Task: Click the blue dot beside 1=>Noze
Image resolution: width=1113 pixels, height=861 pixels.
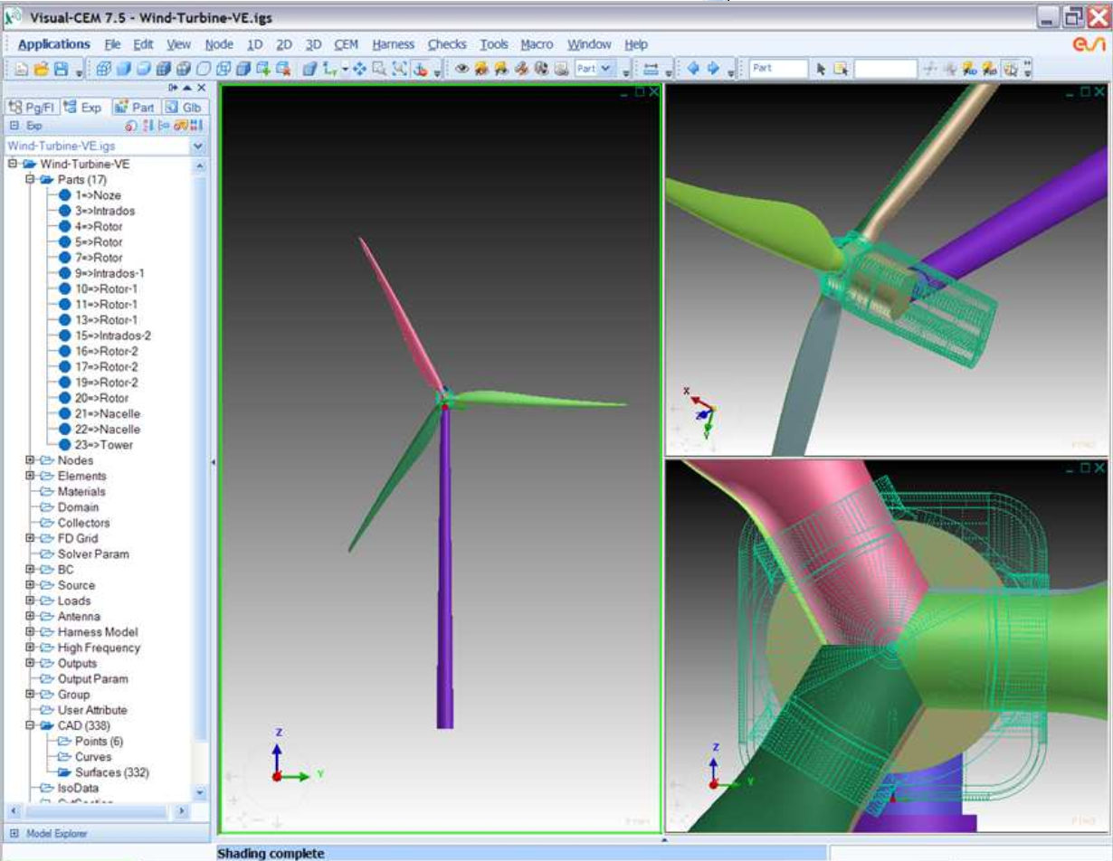Action: tap(64, 195)
